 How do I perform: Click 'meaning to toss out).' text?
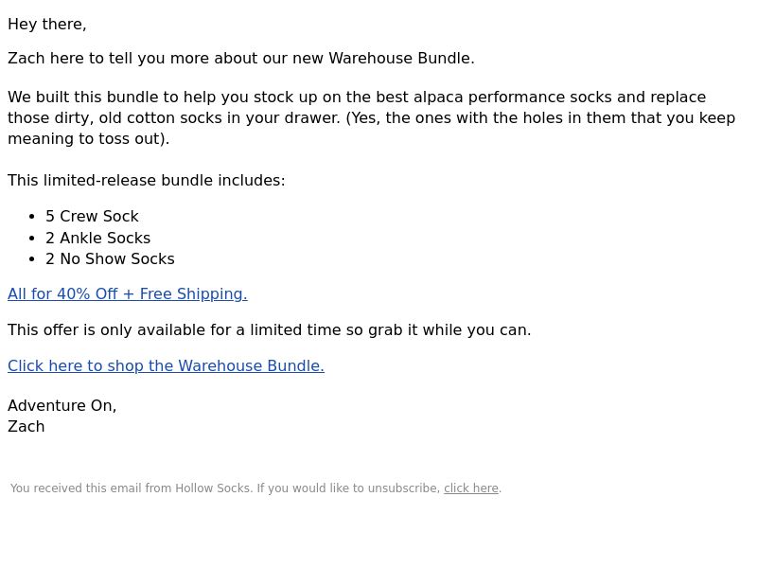[89, 138]
